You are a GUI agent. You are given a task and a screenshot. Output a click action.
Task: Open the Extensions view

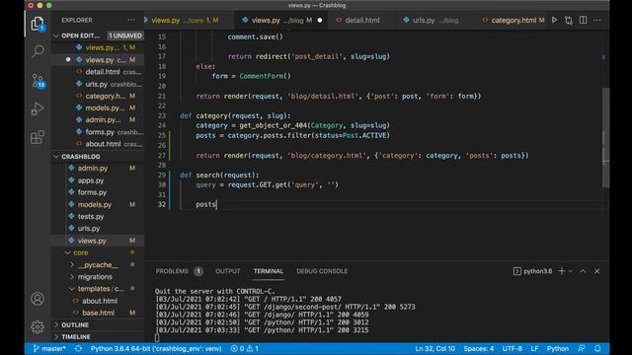38,137
